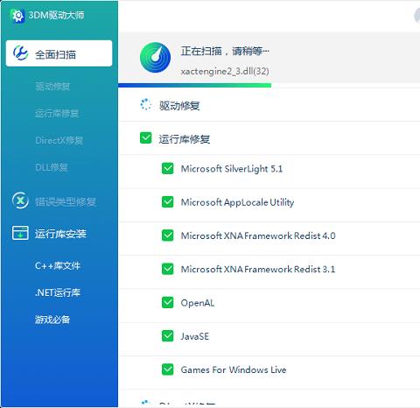Uncheck Microsoft SilverLight 5.1 checkbox
The height and width of the screenshot is (408, 420).
pos(167,168)
